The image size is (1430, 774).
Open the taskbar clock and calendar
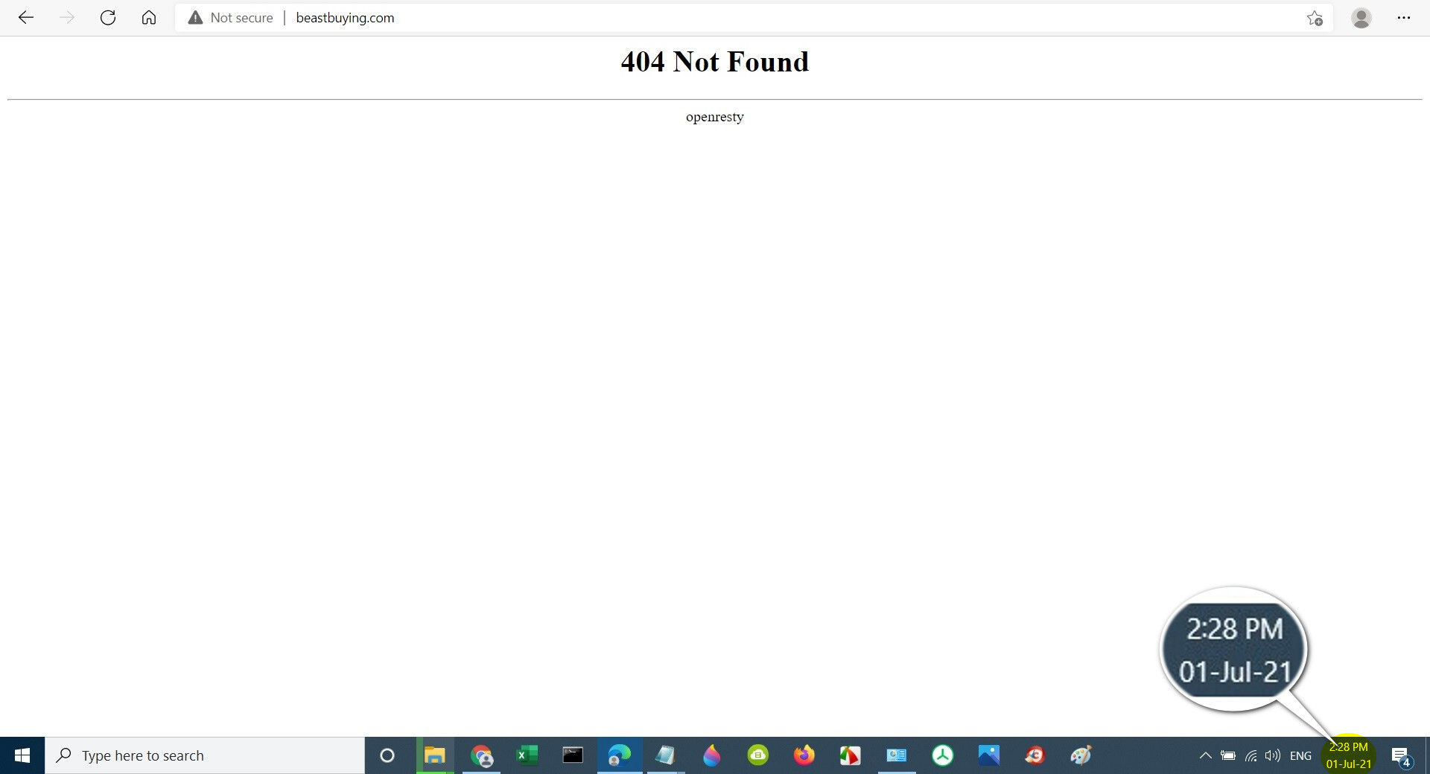pos(1348,755)
